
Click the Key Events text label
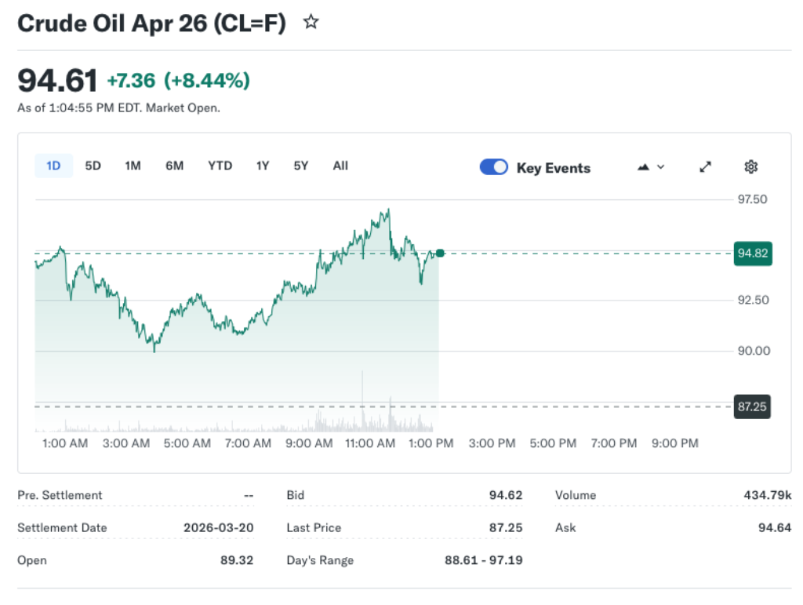pos(553,167)
